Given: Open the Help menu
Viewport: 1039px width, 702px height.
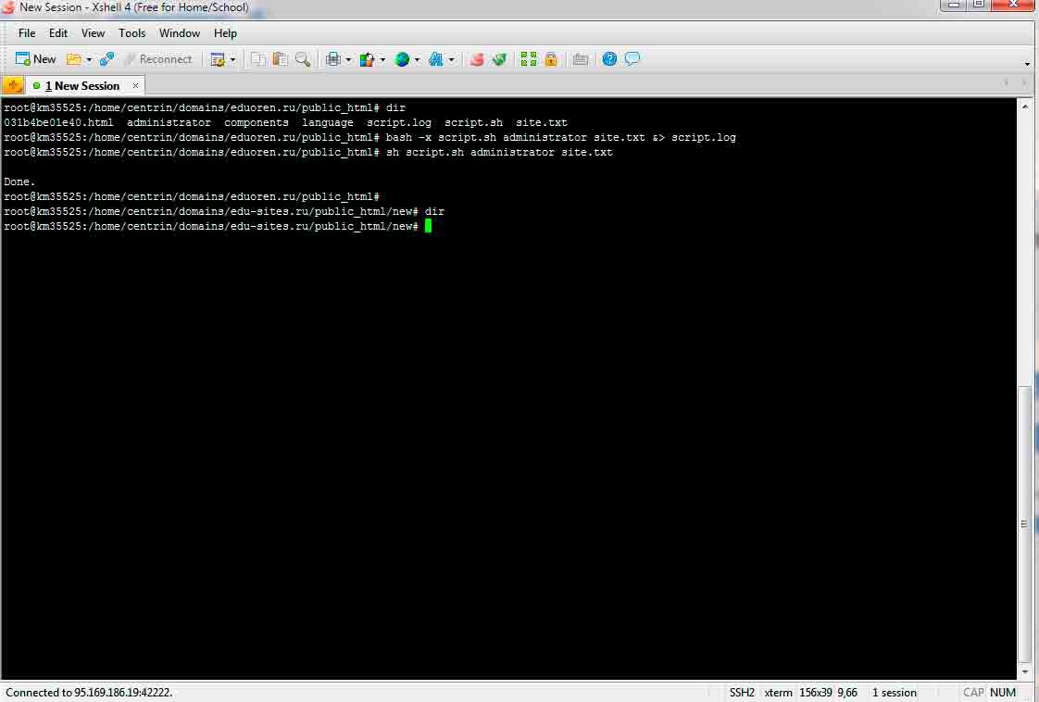Looking at the screenshot, I should coord(225,33).
